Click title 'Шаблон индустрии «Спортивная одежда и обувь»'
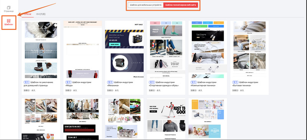 [x=164, y=84]
